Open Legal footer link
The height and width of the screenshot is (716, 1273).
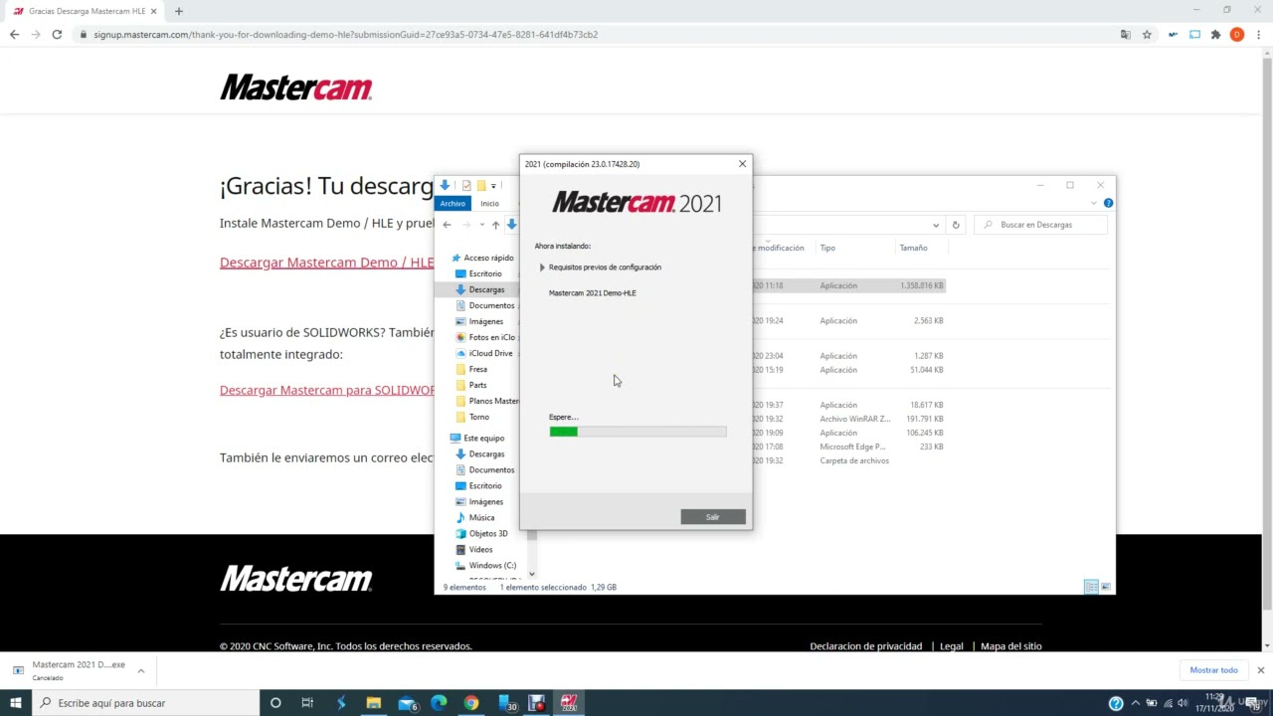point(952,646)
